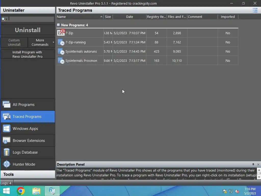Select the Sysinternals autoruns entry
The height and width of the screenshot is (196, 261).
coord(81,51)
